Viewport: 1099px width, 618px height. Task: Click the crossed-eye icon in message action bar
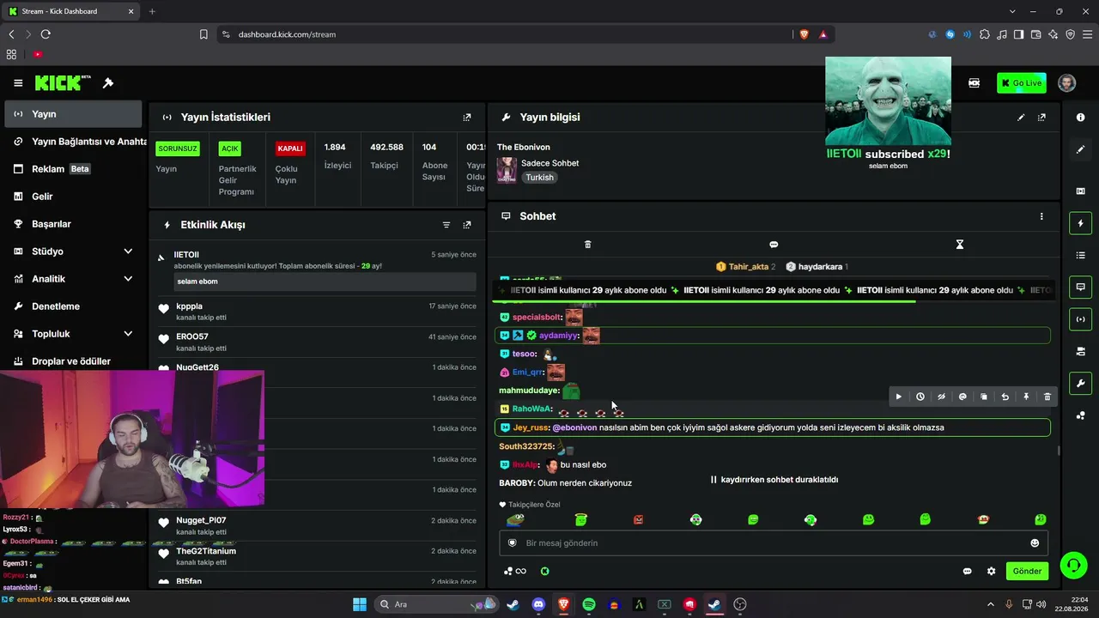(x=941, y=397)
